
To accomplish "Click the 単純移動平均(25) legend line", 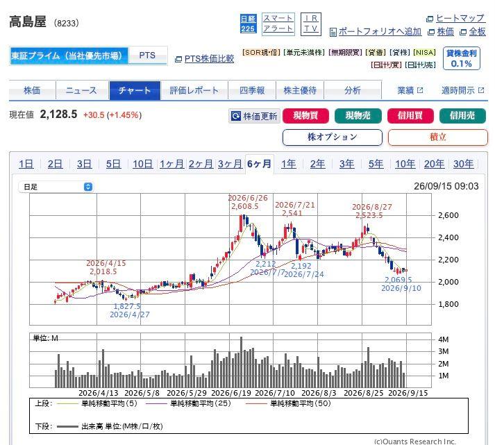I will (x=156, y=403).
